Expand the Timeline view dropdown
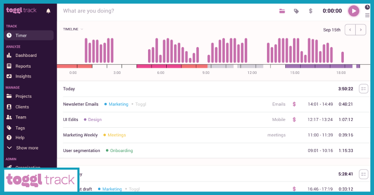This screenshot has height=195, width=374. pyautogui.click(x=73, y=29)
